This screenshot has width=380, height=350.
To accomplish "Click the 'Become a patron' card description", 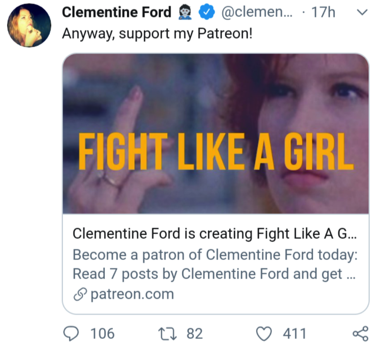I will tap(214, 264).
